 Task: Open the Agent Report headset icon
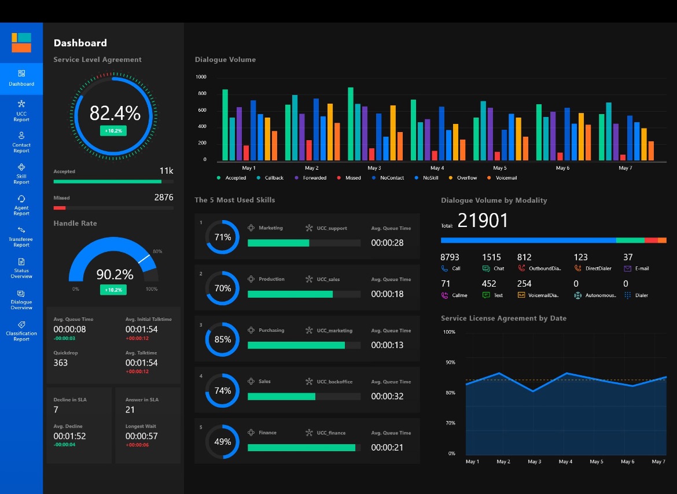coord(21,199)
